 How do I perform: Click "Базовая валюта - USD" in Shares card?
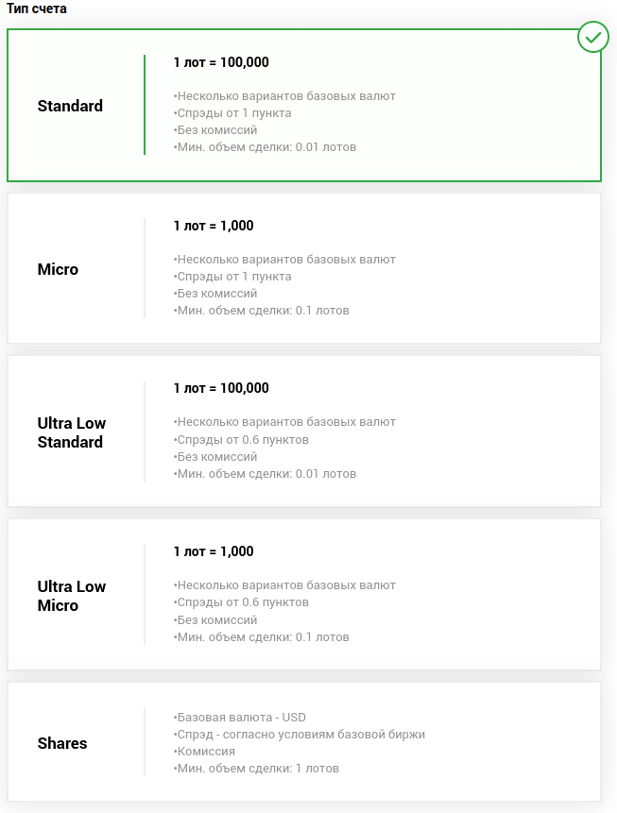241,718
